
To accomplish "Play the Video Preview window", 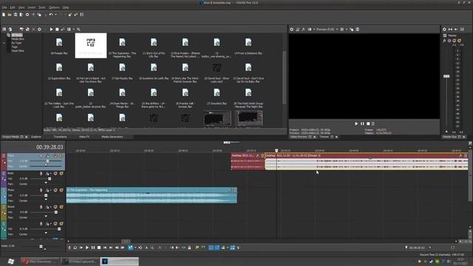I will (x=356, y=123).
